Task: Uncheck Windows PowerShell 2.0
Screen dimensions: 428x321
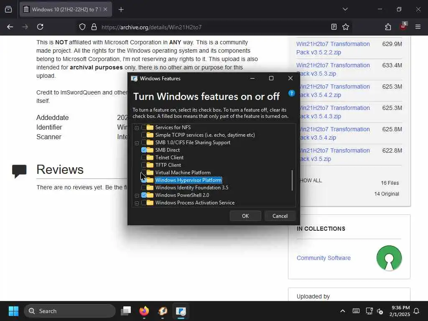Action: (x=143, y=195)
